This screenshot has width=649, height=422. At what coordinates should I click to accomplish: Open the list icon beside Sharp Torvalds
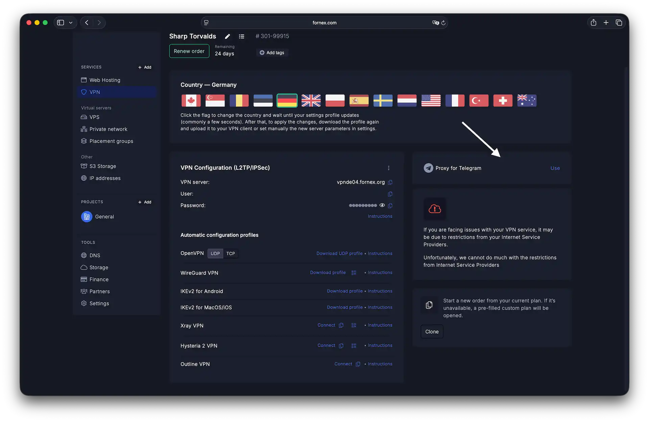point(242,36)
